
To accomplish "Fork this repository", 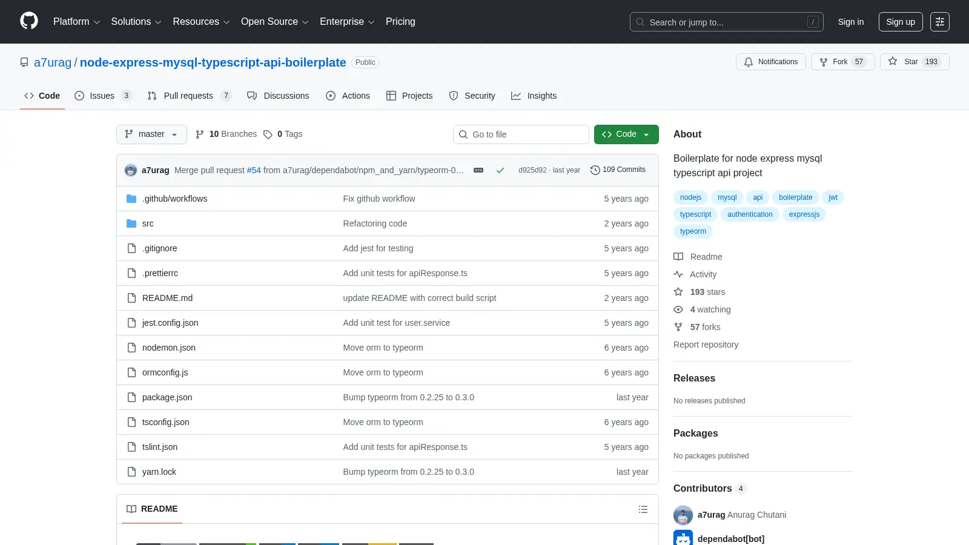I will click(842, 62).
